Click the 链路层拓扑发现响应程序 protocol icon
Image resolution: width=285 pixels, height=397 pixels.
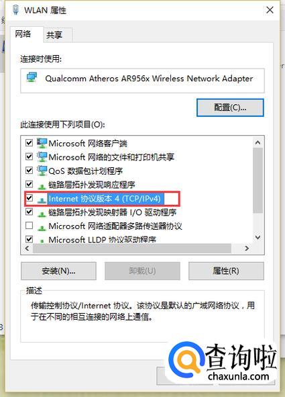42,186
